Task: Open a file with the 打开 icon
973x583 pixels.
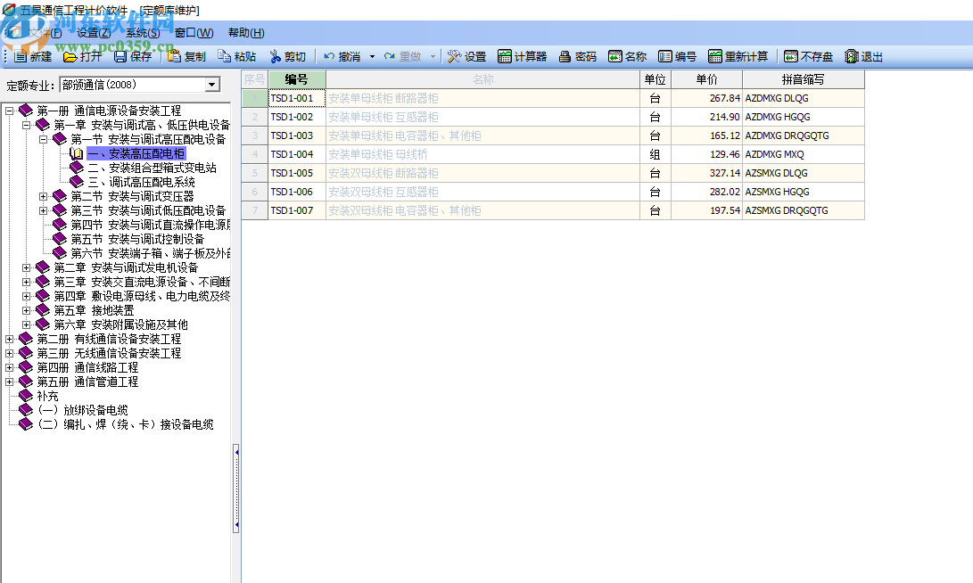Action: pyautogui.click(x=70, y=56)
